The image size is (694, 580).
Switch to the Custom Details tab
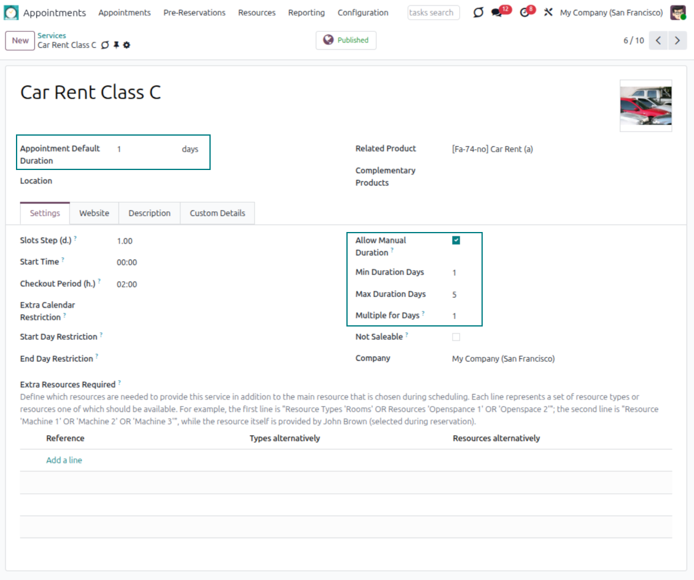click(x=217, y=213)
